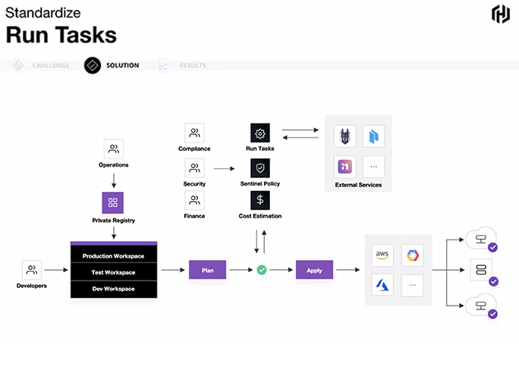Image resolution: width=519 pixels, height=389 pixels.
Task: Click the Operations label
Action: click(x=114, y=165)
